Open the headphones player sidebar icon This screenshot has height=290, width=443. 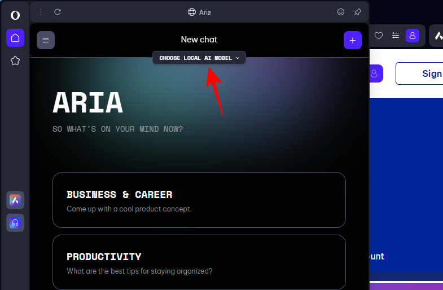(15, 223)
